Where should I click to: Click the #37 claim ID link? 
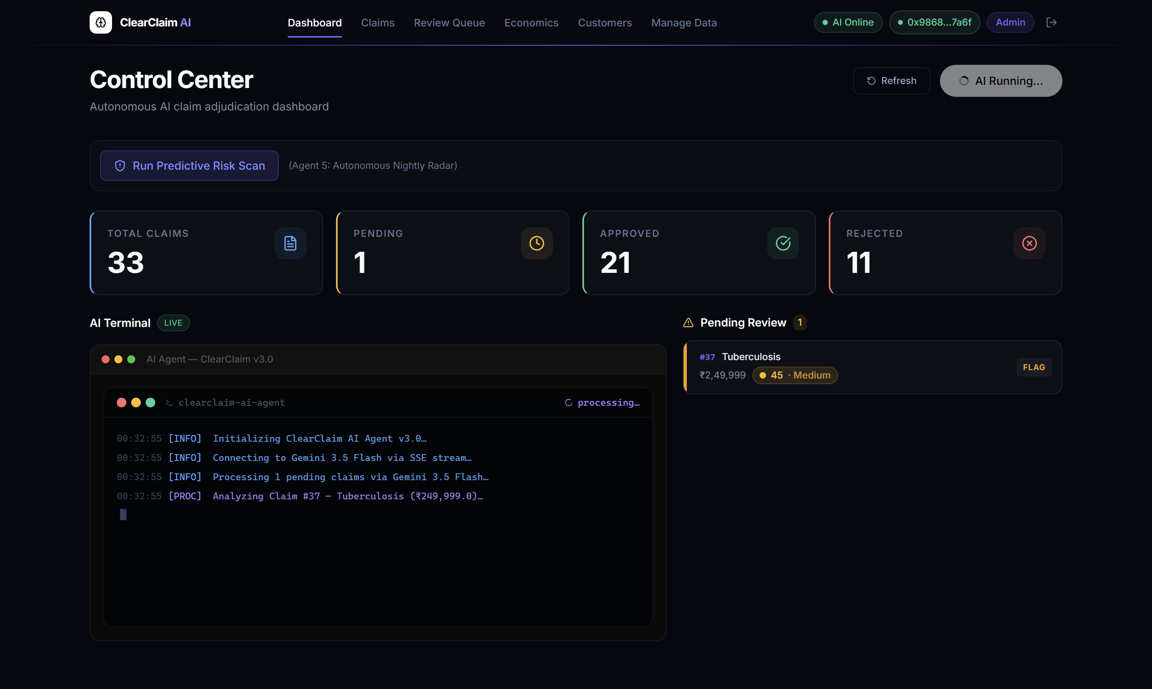click(x=707, y=357)
